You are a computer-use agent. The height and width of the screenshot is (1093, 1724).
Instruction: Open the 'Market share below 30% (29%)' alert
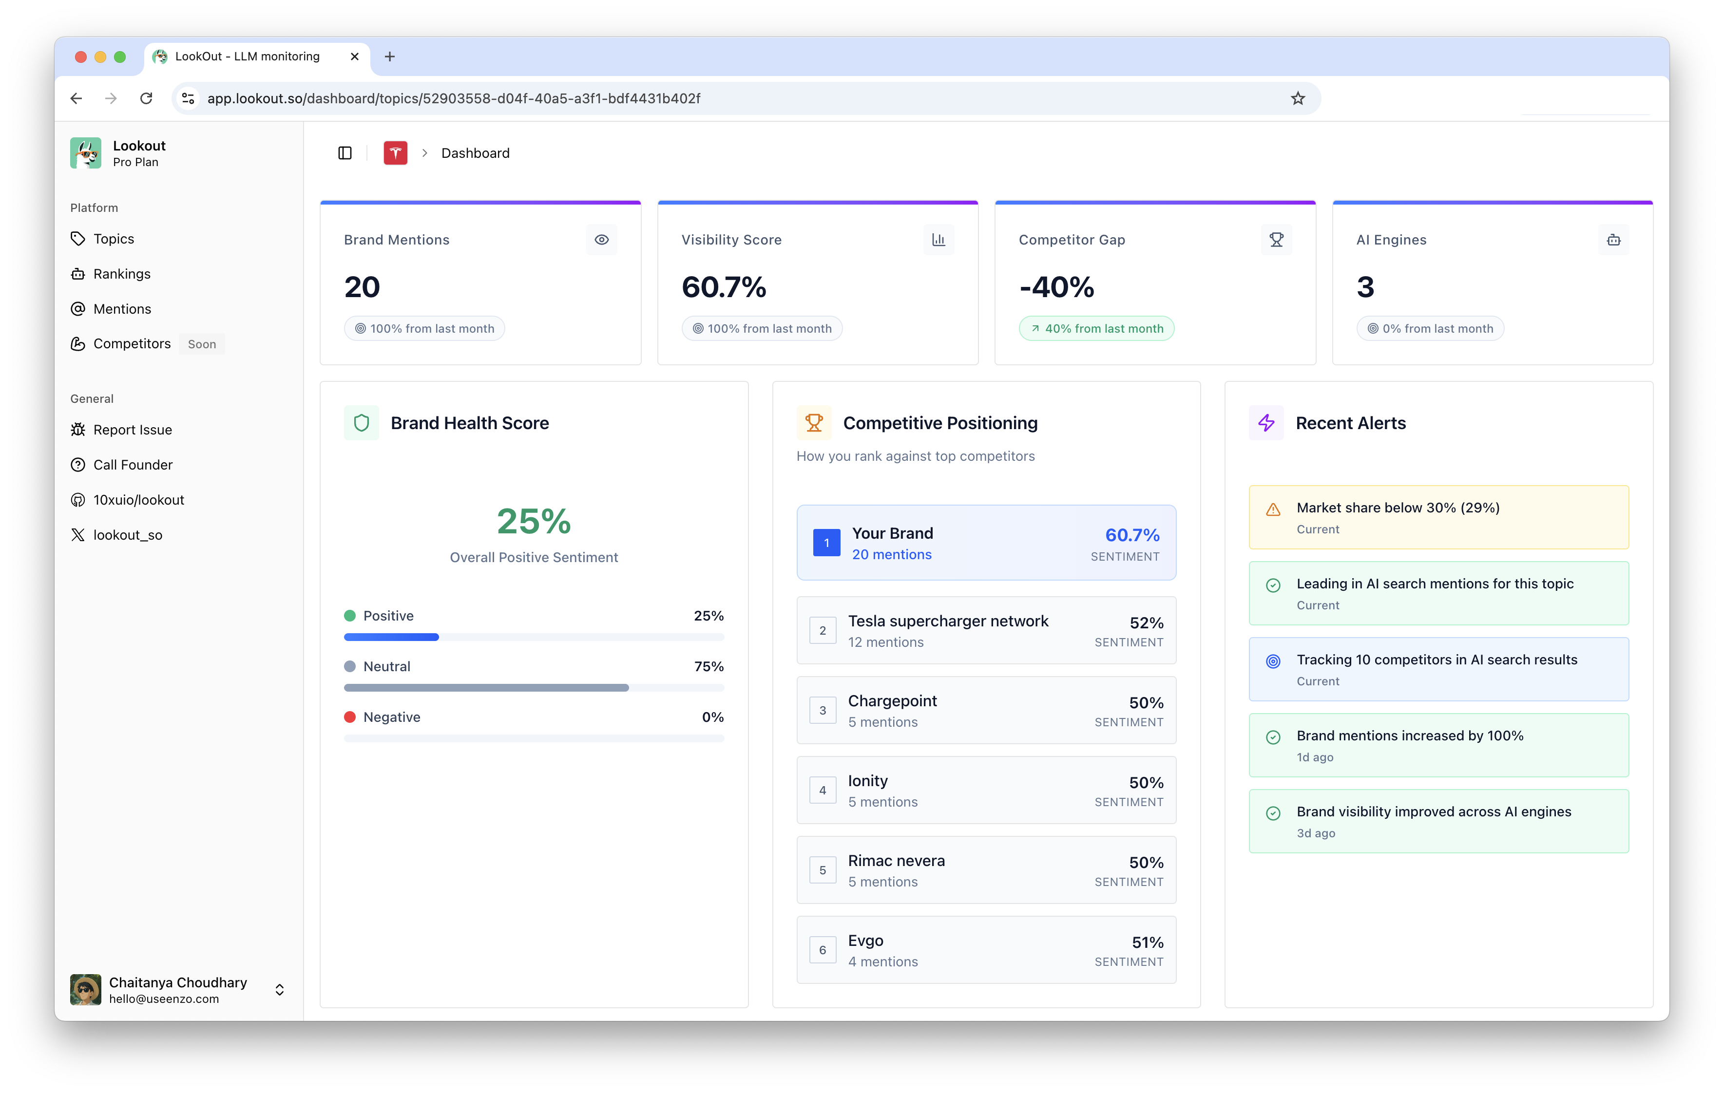pos(1439,517)
